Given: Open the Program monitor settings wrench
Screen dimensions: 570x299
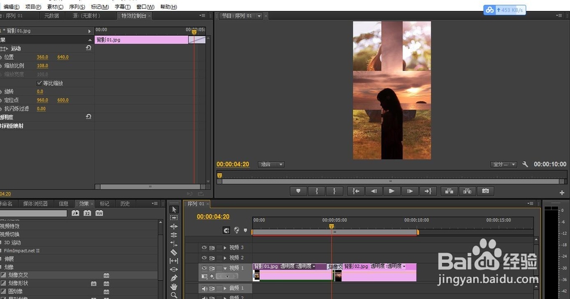Looking at the screenshot, I should [525, 164].
